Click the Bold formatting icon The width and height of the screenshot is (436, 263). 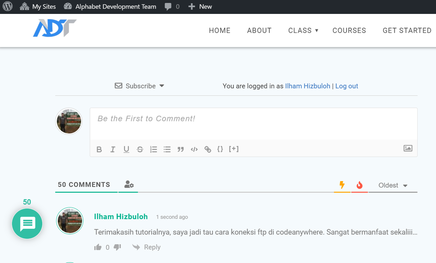tap(99, 149)
